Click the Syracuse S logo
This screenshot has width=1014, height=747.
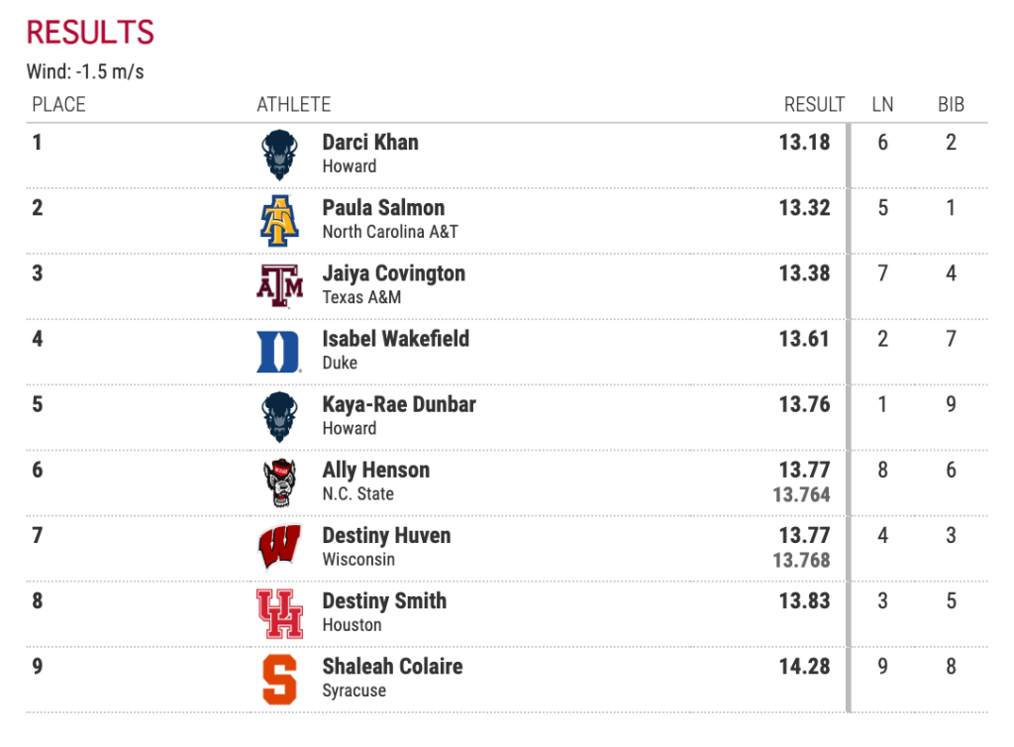pos(279,680)
